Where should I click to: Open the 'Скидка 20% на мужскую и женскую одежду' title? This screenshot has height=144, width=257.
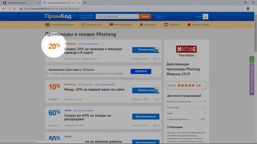coord(93,51)
